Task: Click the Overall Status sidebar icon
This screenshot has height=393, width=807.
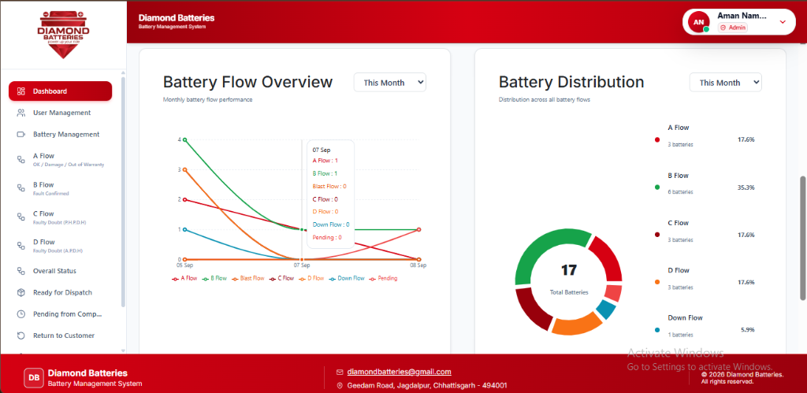Action: (21, 271)
